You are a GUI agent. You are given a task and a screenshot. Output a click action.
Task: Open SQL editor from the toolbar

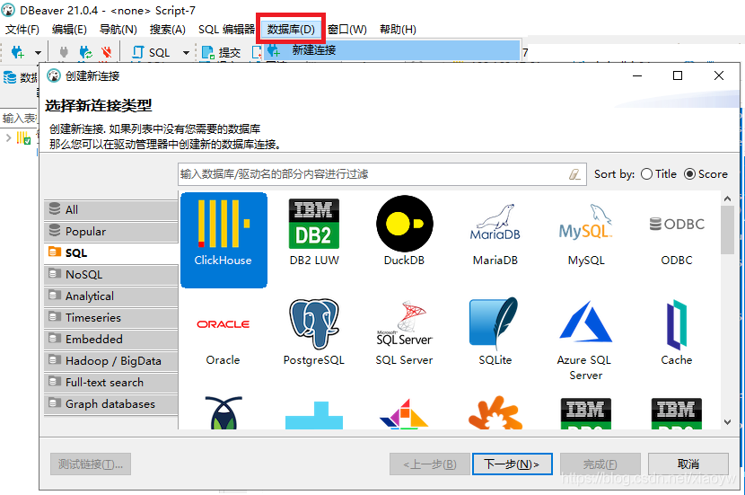coord(151,52)
